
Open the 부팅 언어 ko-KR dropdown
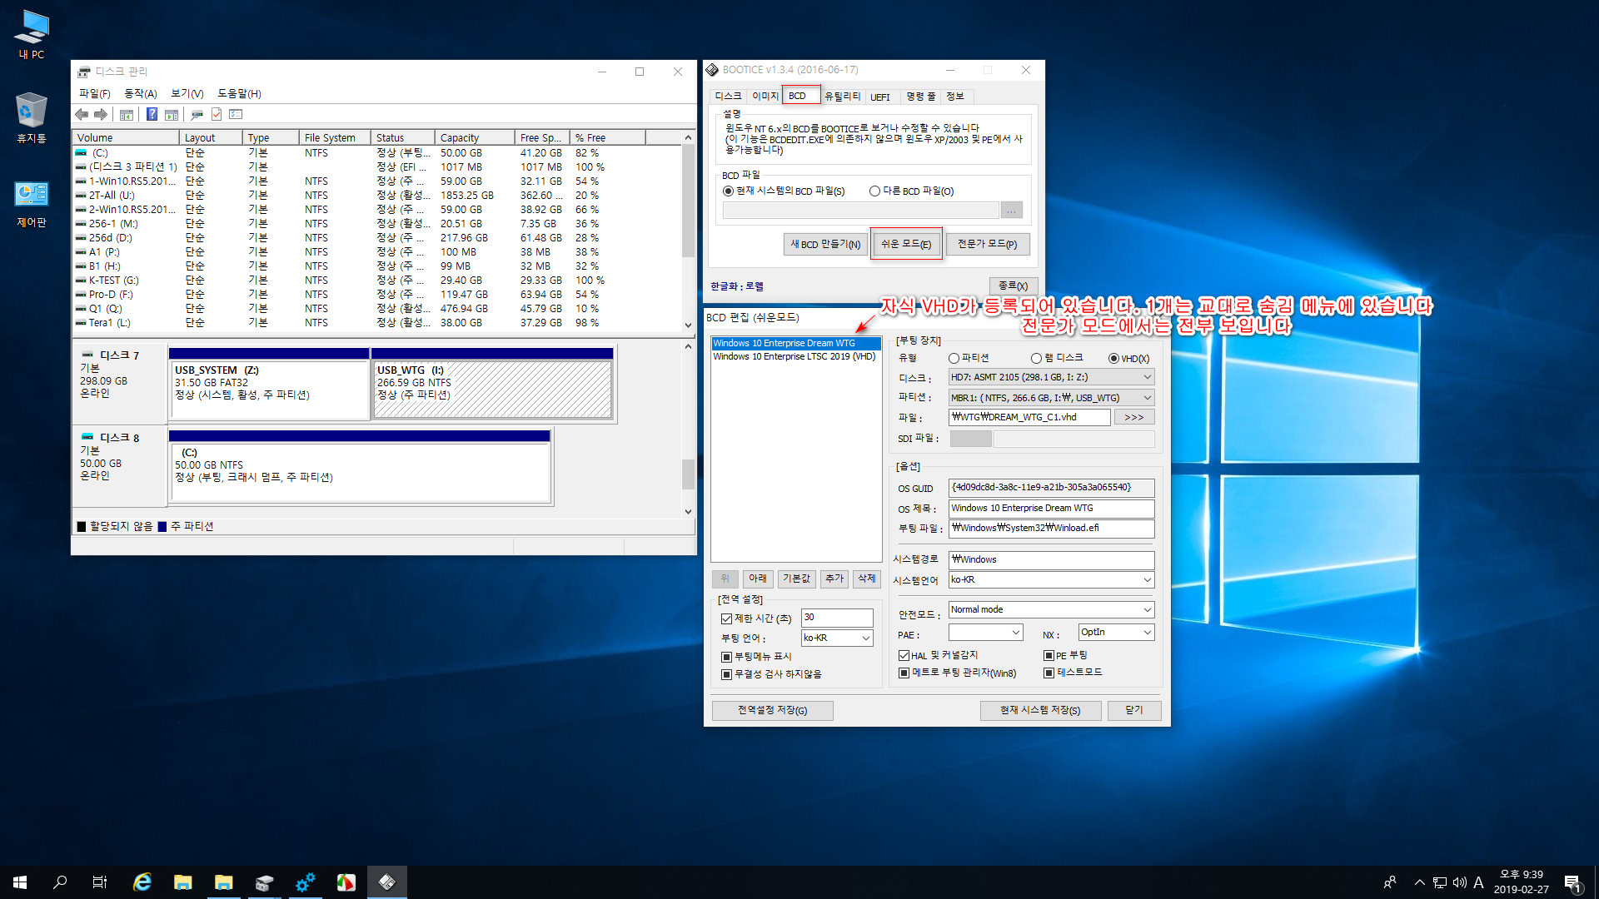pyautogui.click(x=837, y=638)
